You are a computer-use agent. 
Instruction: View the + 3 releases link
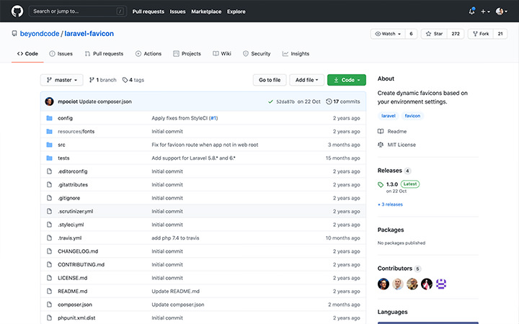tap(390, 204)
